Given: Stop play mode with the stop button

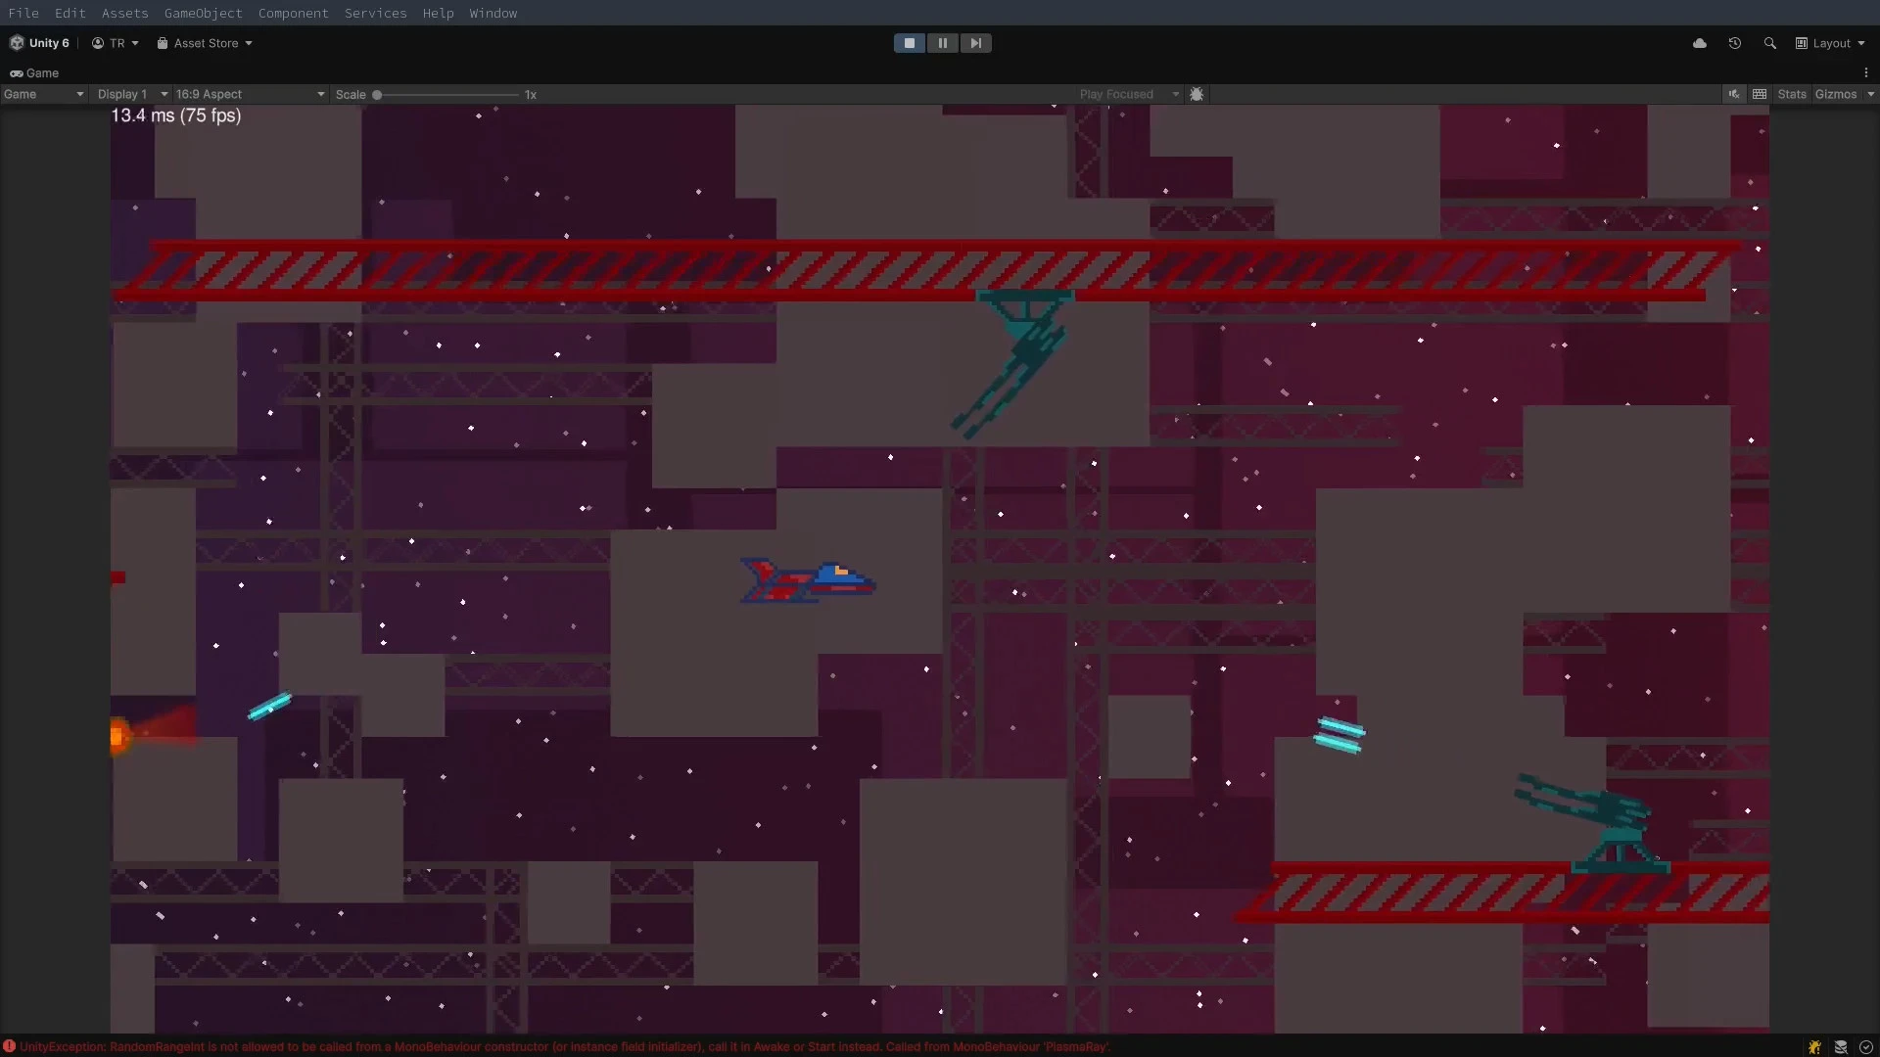Looking at the screenshot, I should pyautogui.click(x=909, y=43).
